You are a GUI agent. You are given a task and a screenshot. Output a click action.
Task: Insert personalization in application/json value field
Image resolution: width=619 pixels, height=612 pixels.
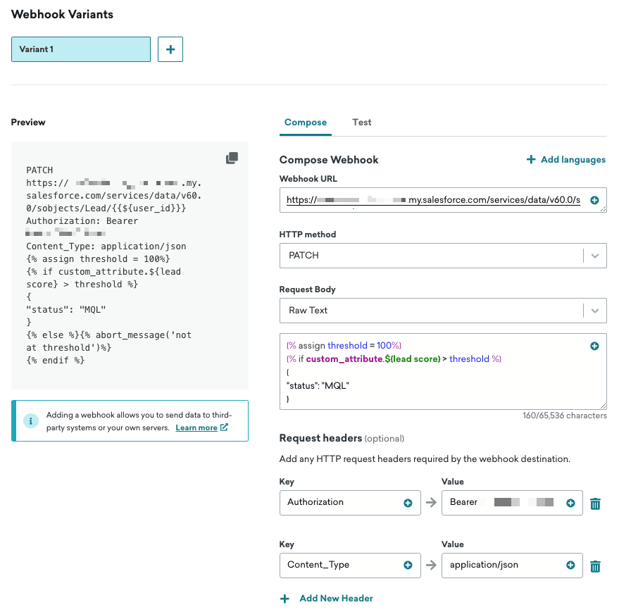click(x=570, y=566)
